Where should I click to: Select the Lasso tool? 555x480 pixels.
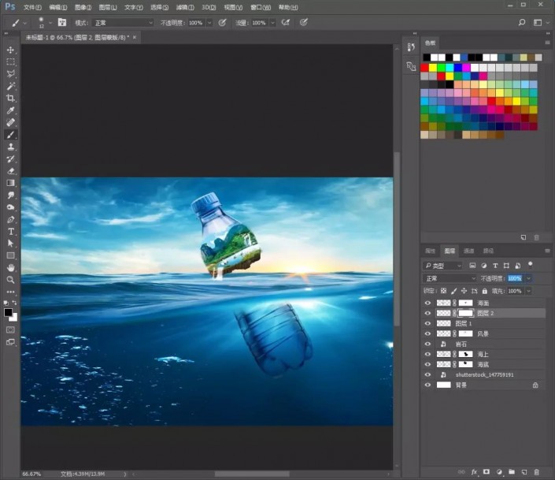point(10,74)
